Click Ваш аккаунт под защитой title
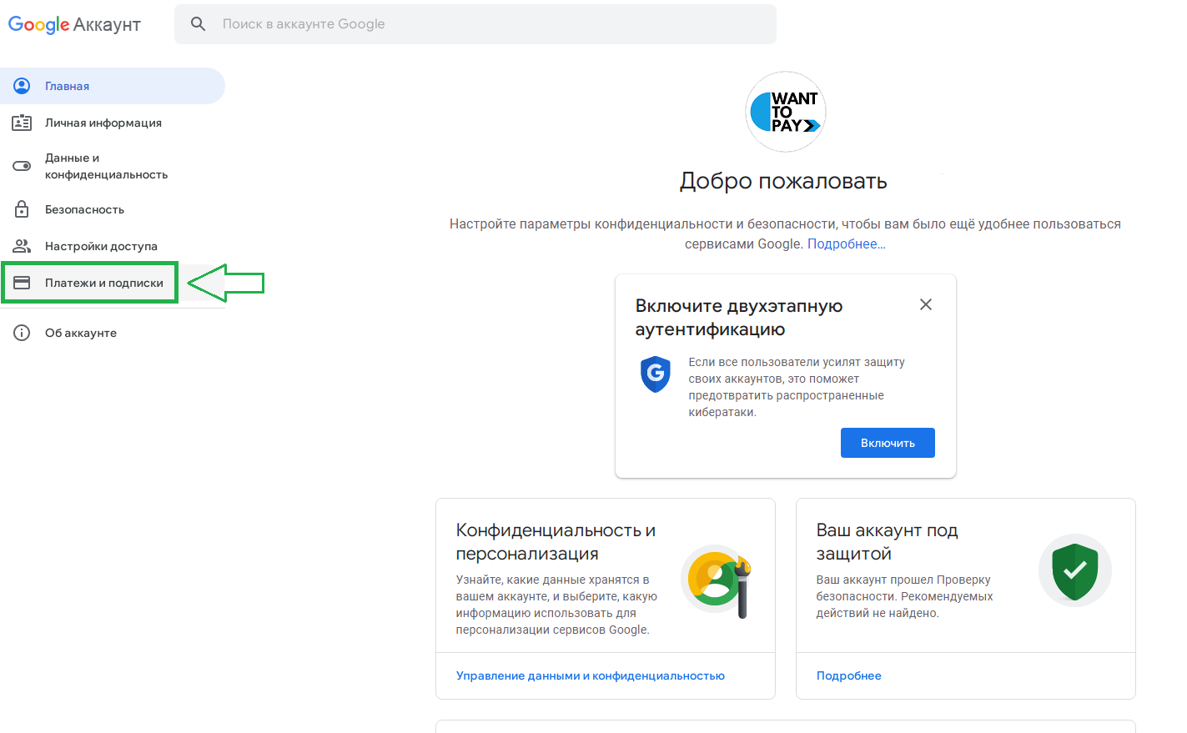The width and height of the screenshot is (1187, 733). tap(887, 542)
